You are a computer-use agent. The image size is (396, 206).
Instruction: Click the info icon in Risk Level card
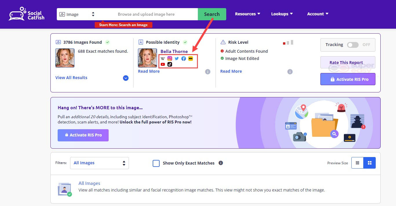pyautogui.click(x=290, y=72)
